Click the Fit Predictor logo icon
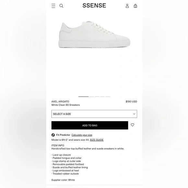188x188 pixels. [53, 135]
